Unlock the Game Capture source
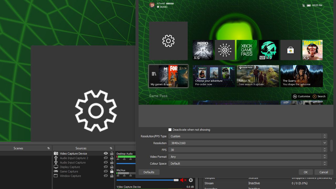This screenshot has width=336, height=189. [x=112, y=171]
